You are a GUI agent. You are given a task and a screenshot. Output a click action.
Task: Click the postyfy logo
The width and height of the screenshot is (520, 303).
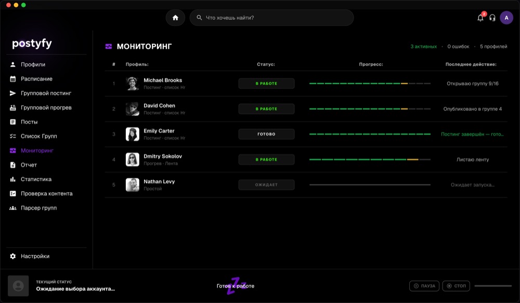pyautogui.click(x=32, y=44)
